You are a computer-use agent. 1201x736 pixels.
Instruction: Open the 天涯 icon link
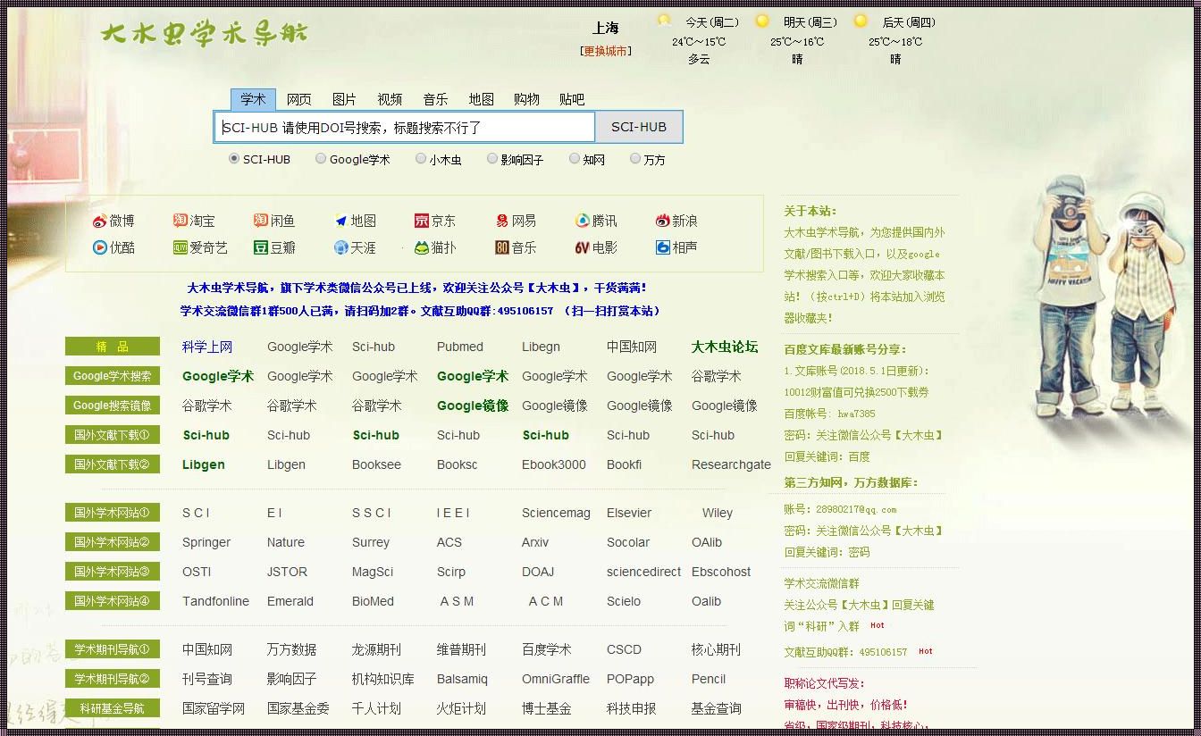coord(355,247)
